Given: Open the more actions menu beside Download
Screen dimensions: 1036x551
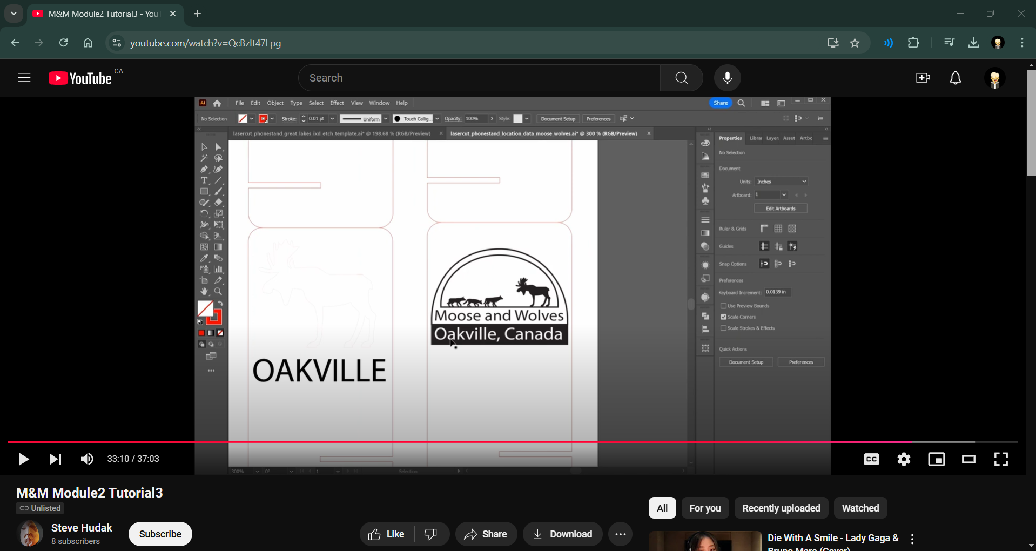Looking at the screenshot, I should pyautogui.click(x=620, y=534).
